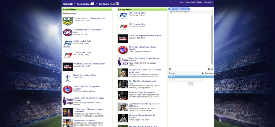Open the emoji smiley picker in chat
The width and height of the screenshot is (275, 127).
coord(209,69)
